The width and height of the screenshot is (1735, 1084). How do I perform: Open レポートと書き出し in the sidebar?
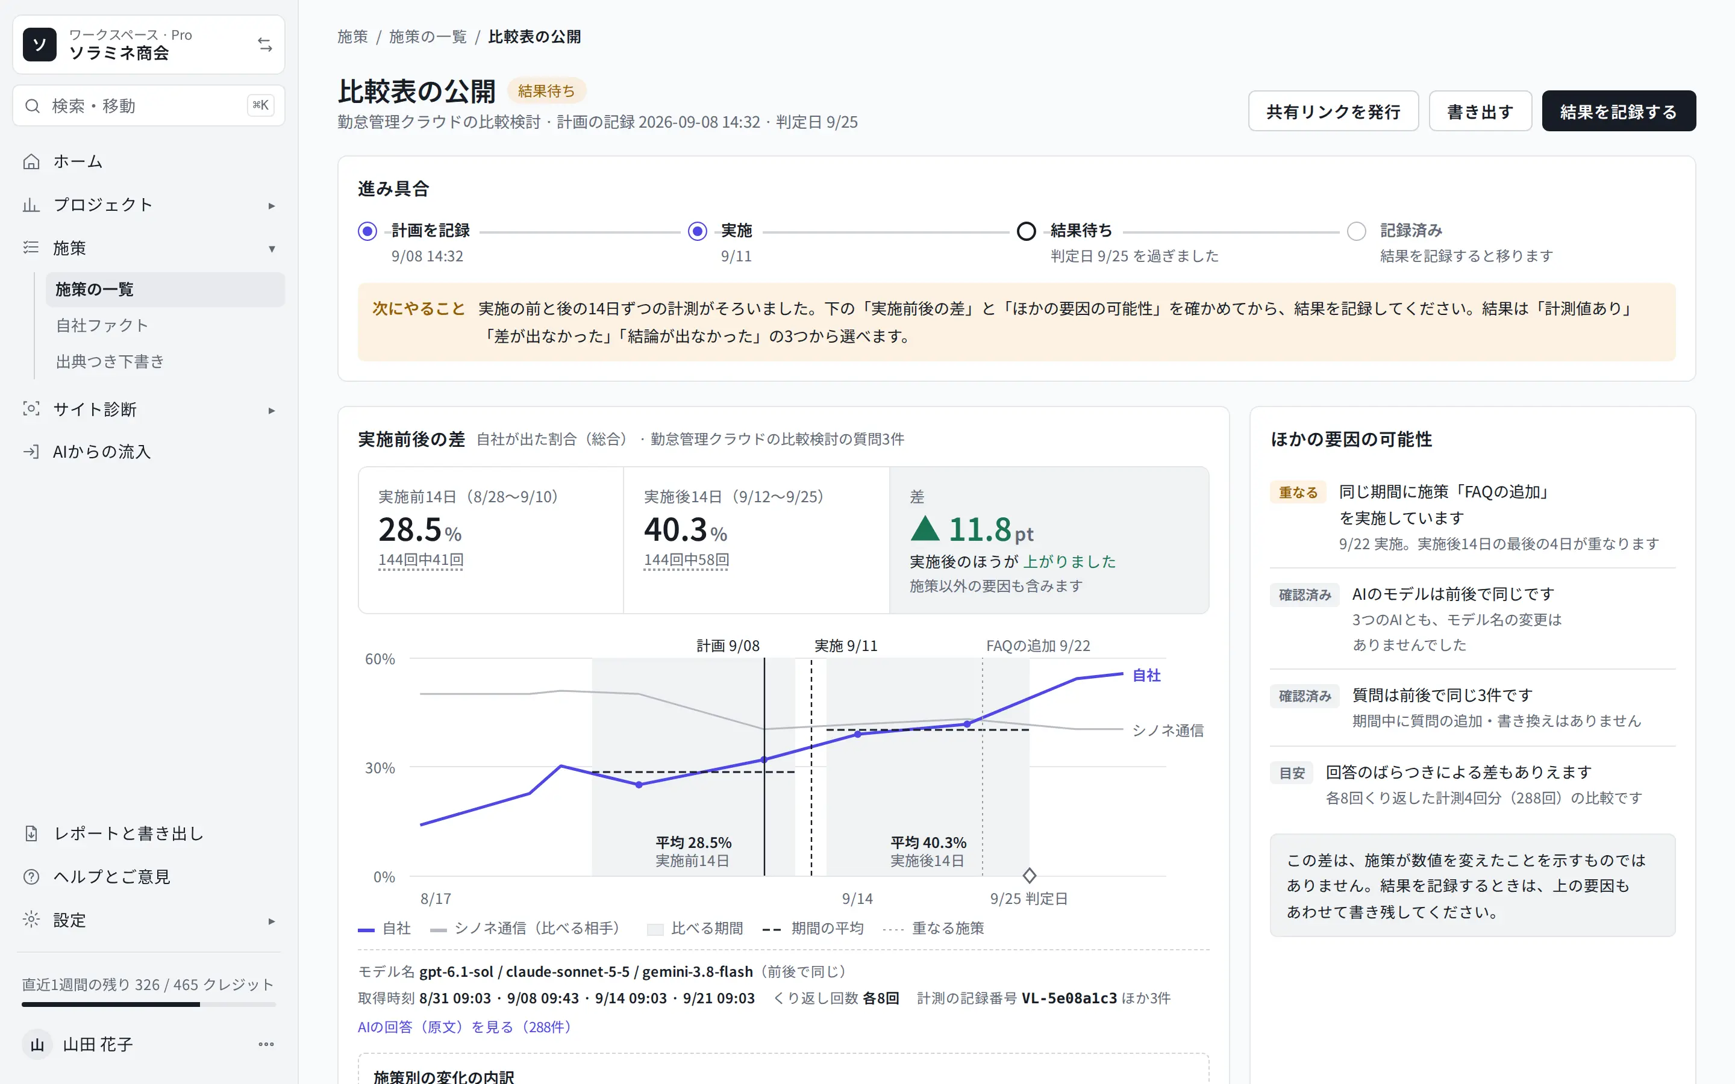(x=148, y=833)
